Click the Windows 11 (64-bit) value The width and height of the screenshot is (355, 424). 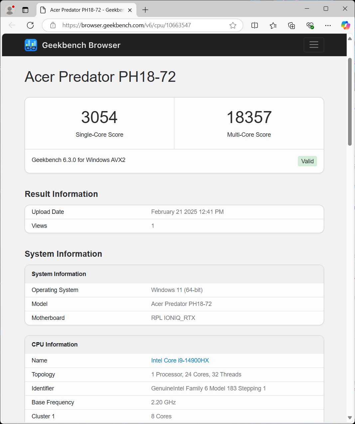pos(177,290)
